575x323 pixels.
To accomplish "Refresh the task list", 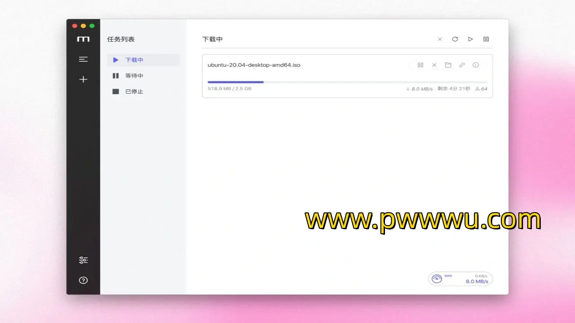I will [455, 39].
